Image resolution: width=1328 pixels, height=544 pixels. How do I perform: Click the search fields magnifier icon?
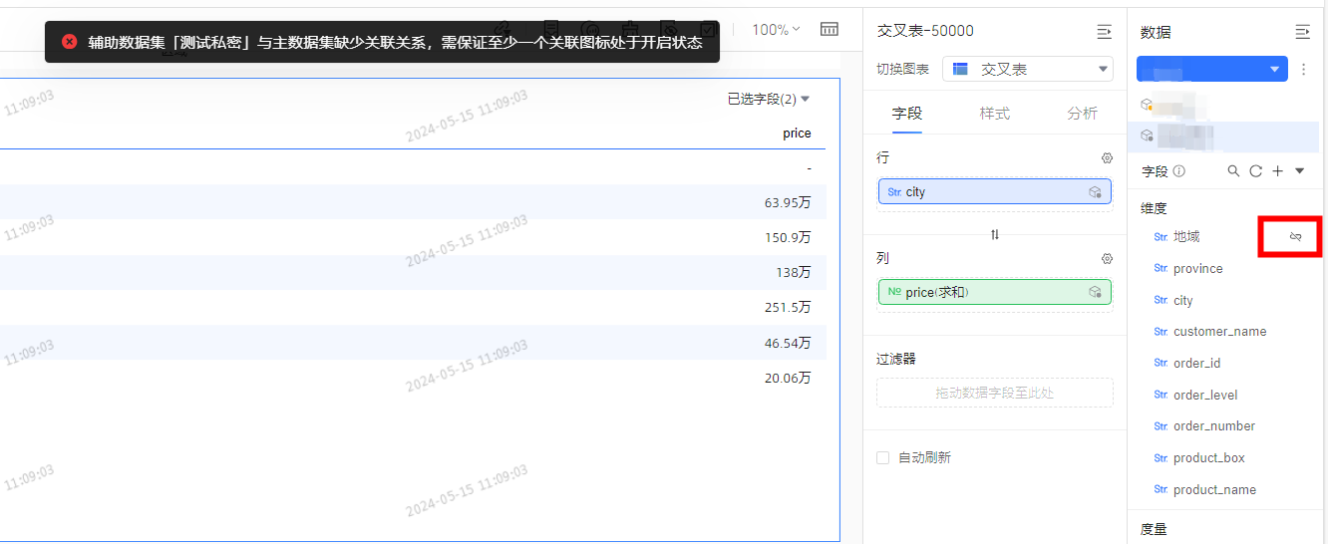point(1233,171)
